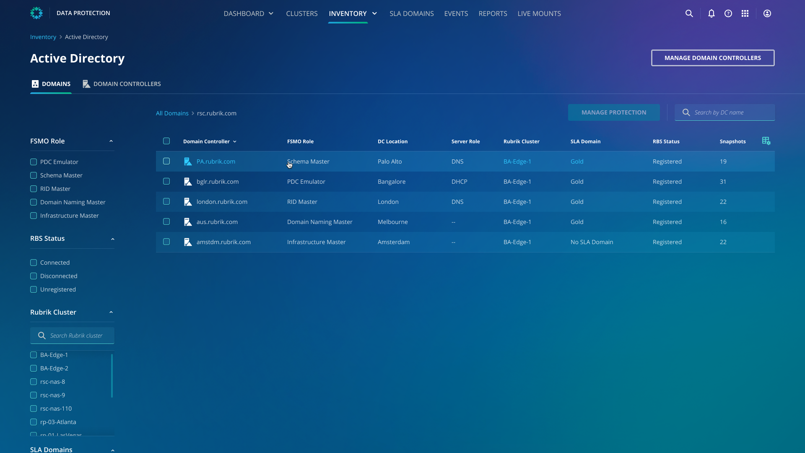The height and width of the screenshot is (453, 805).
Task: Filter by Connected RBS status
Action: 34,263
